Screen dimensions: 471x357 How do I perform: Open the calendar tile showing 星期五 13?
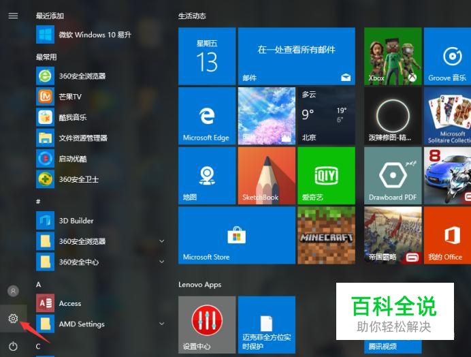pos(207,56)
